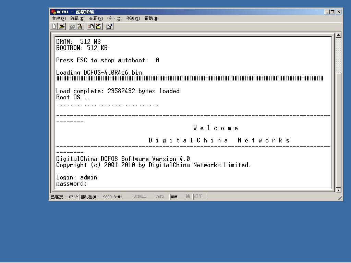This screenshot has height=263, width=351.
Task: Minimize the HyperTerminal window
Action: pyautogui.click(x=327, y=12)
